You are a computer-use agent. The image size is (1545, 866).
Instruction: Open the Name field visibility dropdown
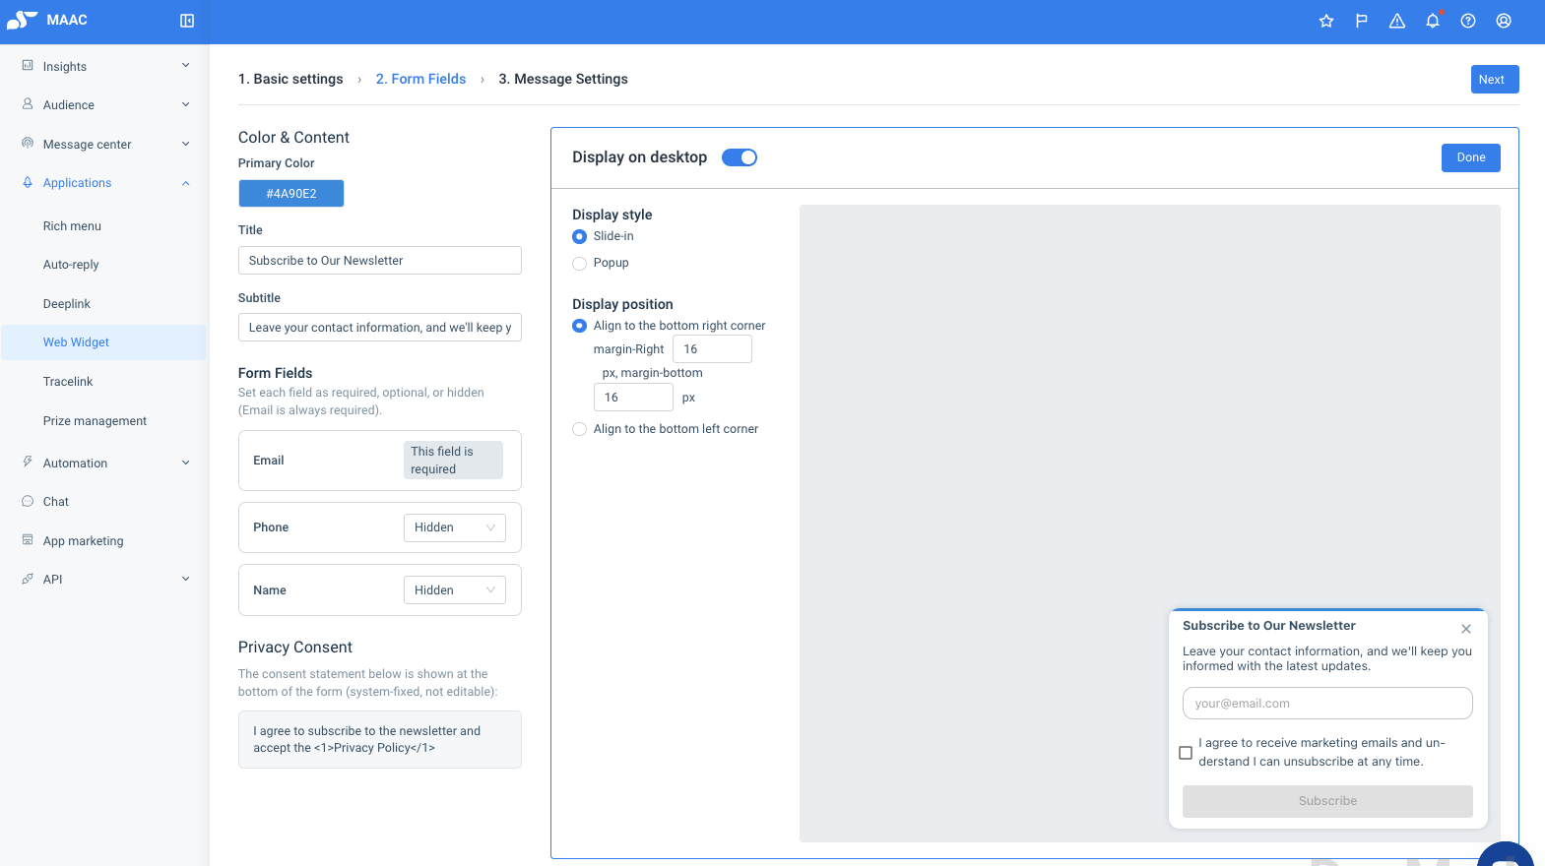455,590
